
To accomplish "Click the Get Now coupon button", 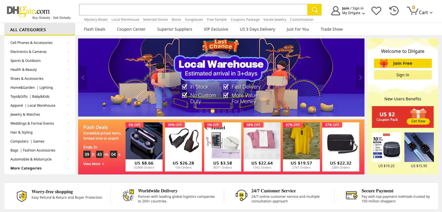I will [x=418, y=121].
